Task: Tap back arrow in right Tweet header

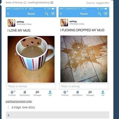Action: 61,14
